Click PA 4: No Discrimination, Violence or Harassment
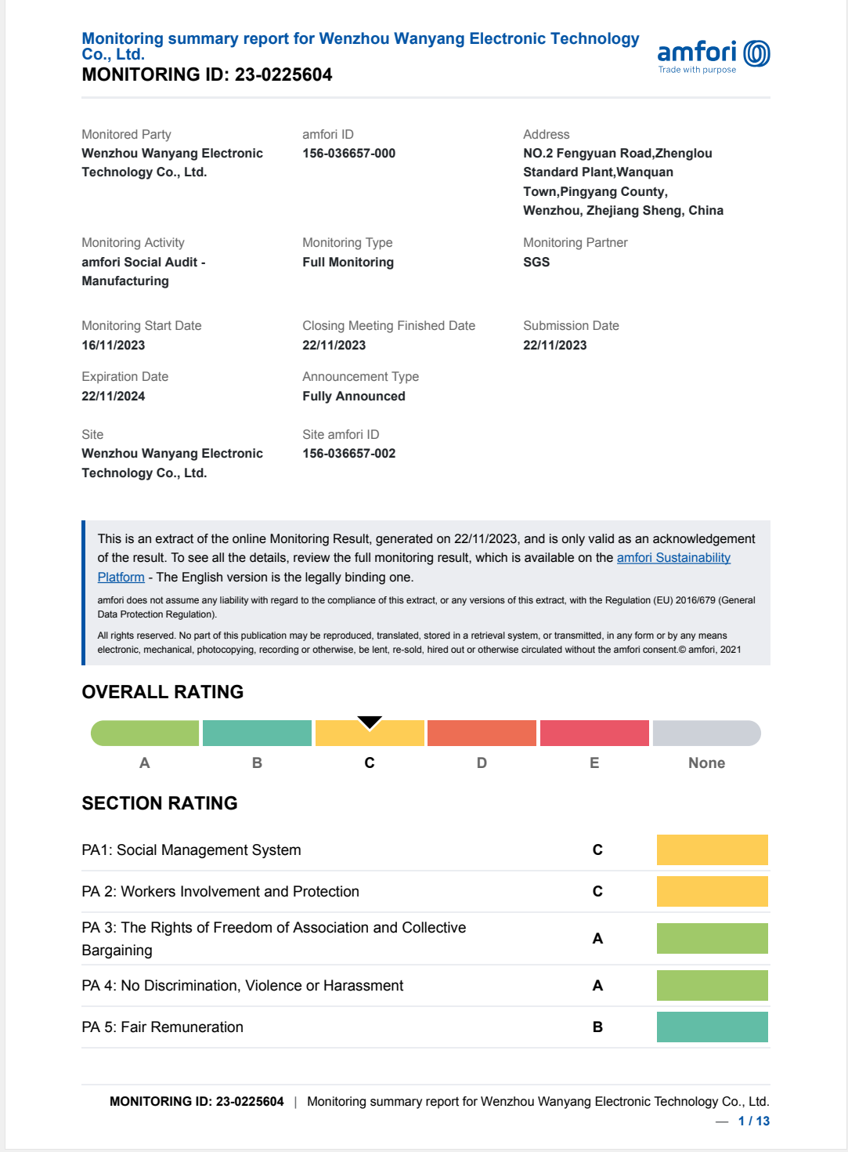This screenshot has height=1152, width=848. [x=243, y=986]
